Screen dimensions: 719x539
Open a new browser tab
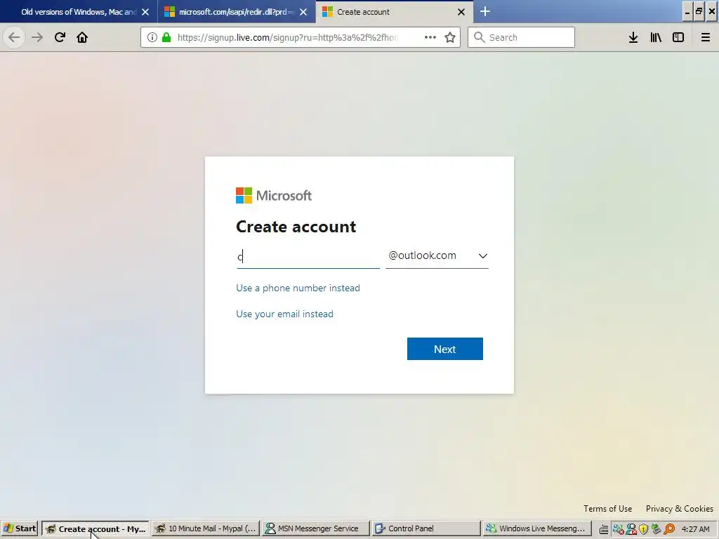point(485,11)
